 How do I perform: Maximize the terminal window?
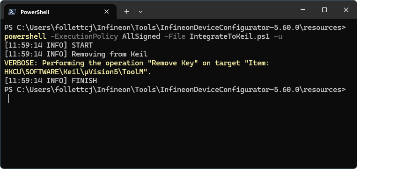pyautogui.click(x=324, y=10)
